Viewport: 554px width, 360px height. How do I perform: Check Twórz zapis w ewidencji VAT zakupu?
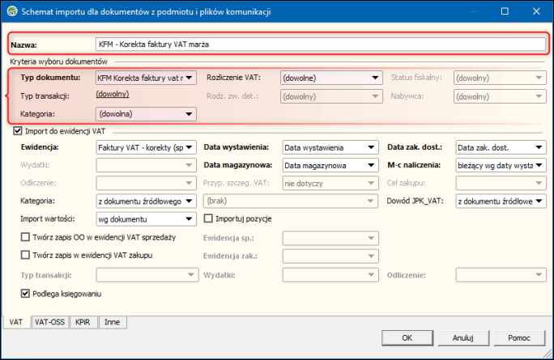[25, 255]
